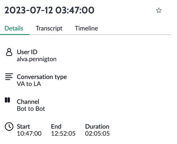Select the user ID alva.pennigton
The height and width of the screenshot is (144, 177).
coord(37,59)
